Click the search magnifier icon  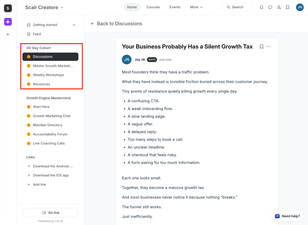coord(229,7)
